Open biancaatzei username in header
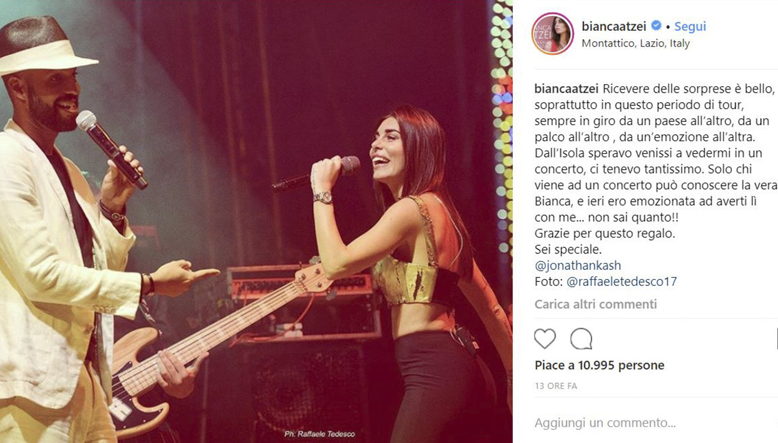Image resolution: width=778 pixels, height=443 pixels. [x=614, y=27]
